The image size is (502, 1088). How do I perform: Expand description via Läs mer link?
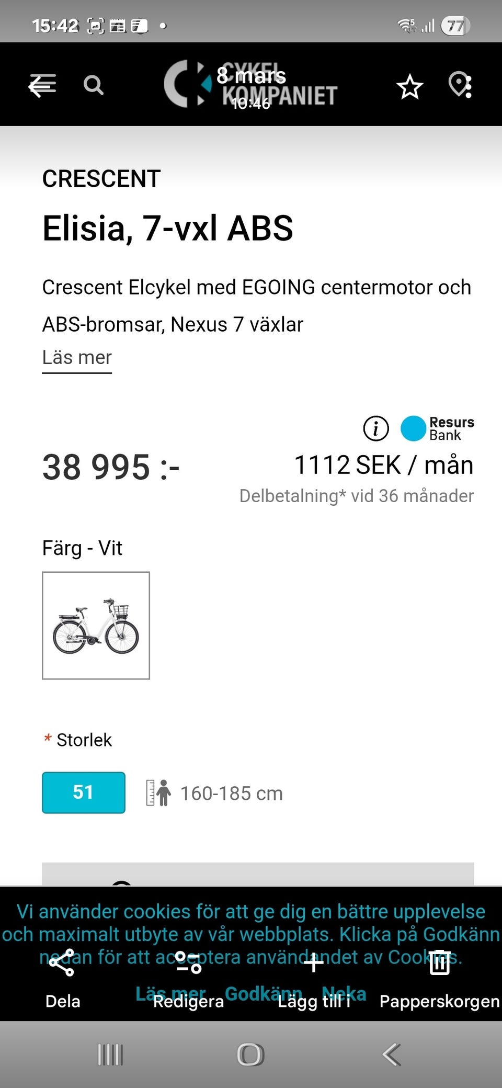point(77,358)
